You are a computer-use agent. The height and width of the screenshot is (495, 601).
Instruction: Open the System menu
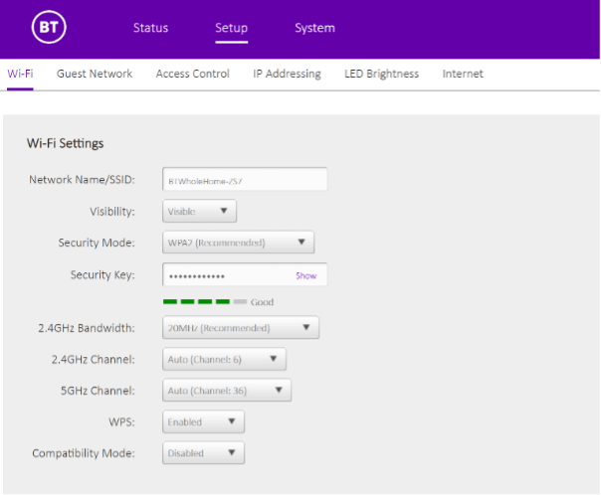click(314, 28)
